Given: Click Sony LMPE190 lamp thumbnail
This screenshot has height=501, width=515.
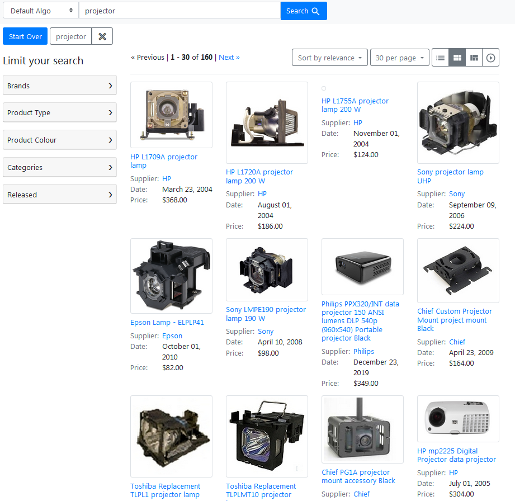Looking at the screenshot, I should click(x=267, y=270).
